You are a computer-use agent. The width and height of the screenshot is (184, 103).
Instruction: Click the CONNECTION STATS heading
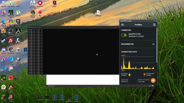click(129, 52)
